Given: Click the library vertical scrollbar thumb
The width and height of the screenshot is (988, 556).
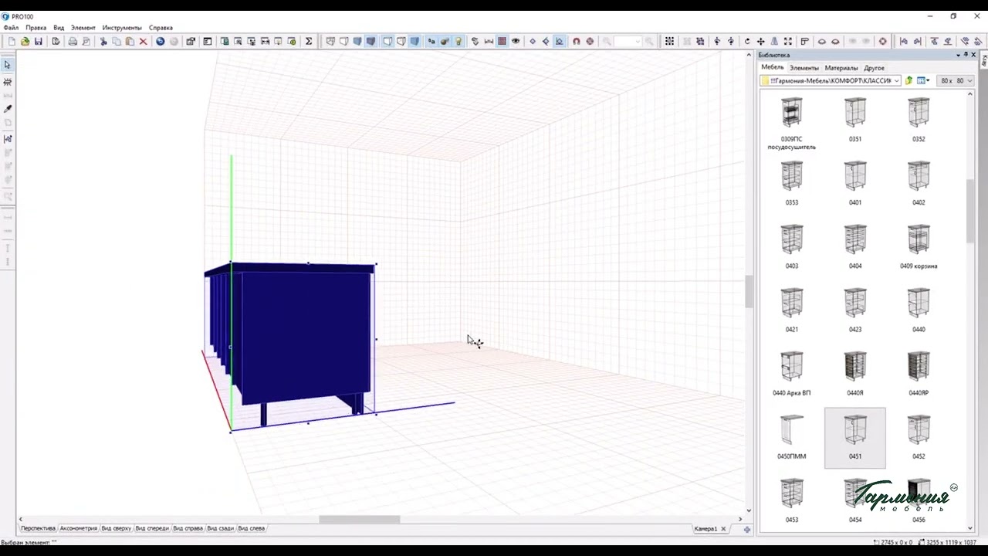Looking at the screenshot, I should pos(972,210).
